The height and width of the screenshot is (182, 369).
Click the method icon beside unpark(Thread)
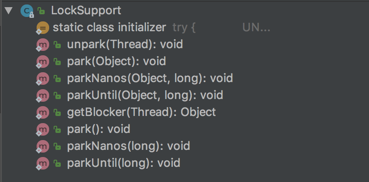pos(42,45)
